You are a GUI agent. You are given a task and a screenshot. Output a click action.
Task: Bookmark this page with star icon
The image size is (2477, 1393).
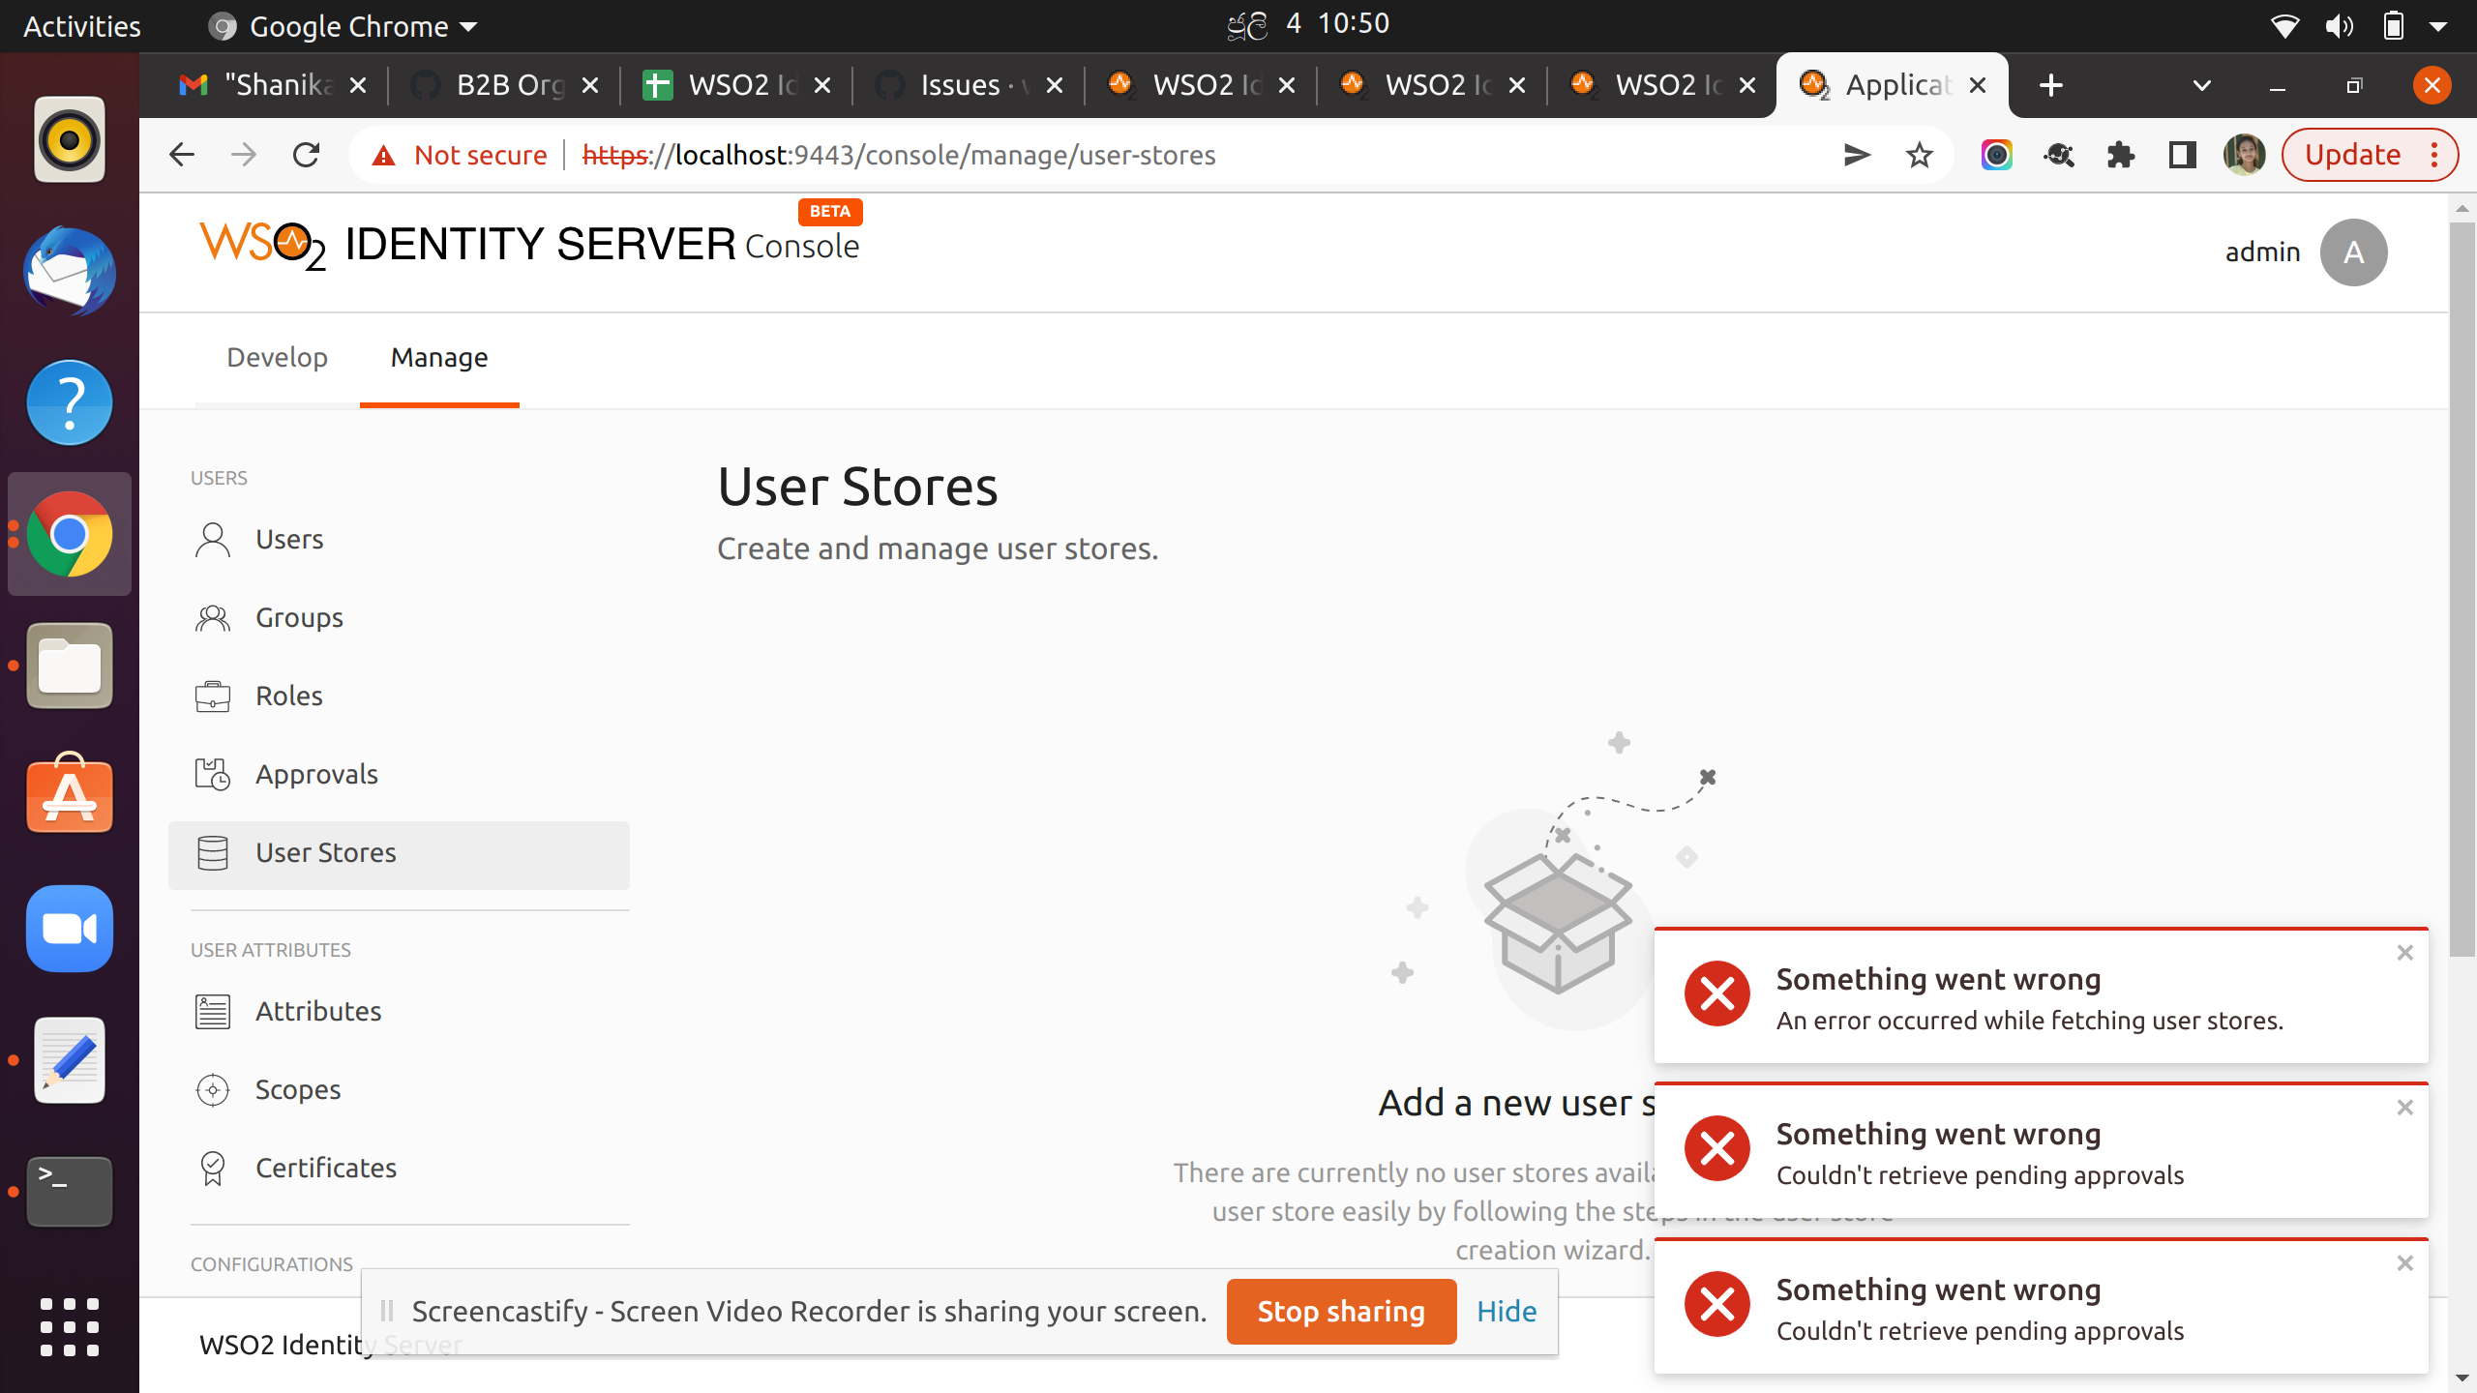[1919, 155]
